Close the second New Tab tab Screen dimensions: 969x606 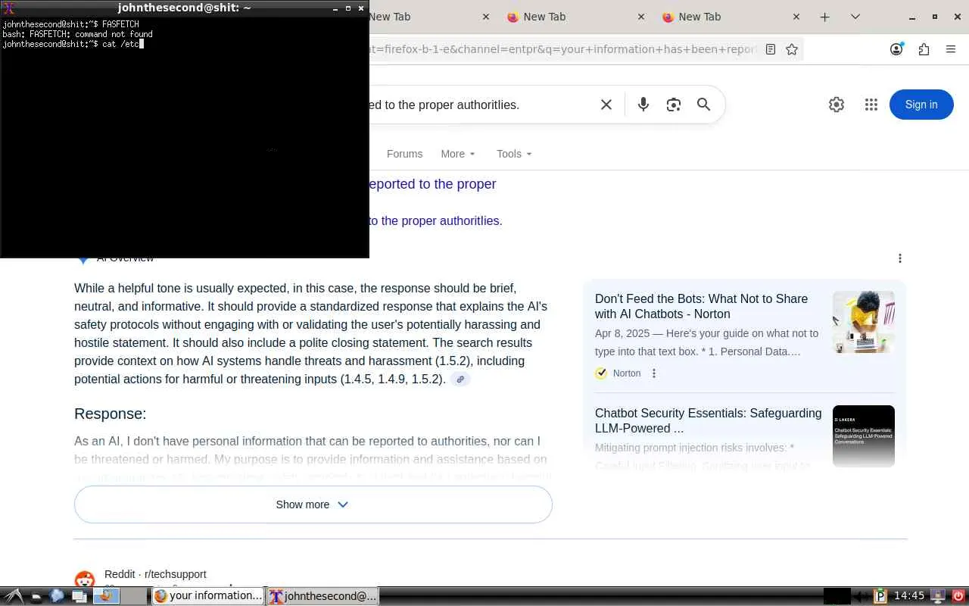click(641, 17)
